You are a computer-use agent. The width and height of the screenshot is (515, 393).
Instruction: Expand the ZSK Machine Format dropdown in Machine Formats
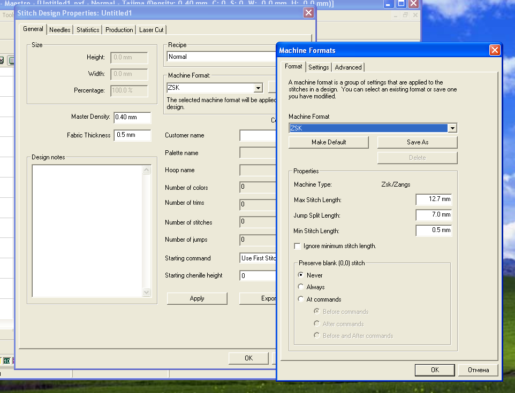(x=452, y=128)
